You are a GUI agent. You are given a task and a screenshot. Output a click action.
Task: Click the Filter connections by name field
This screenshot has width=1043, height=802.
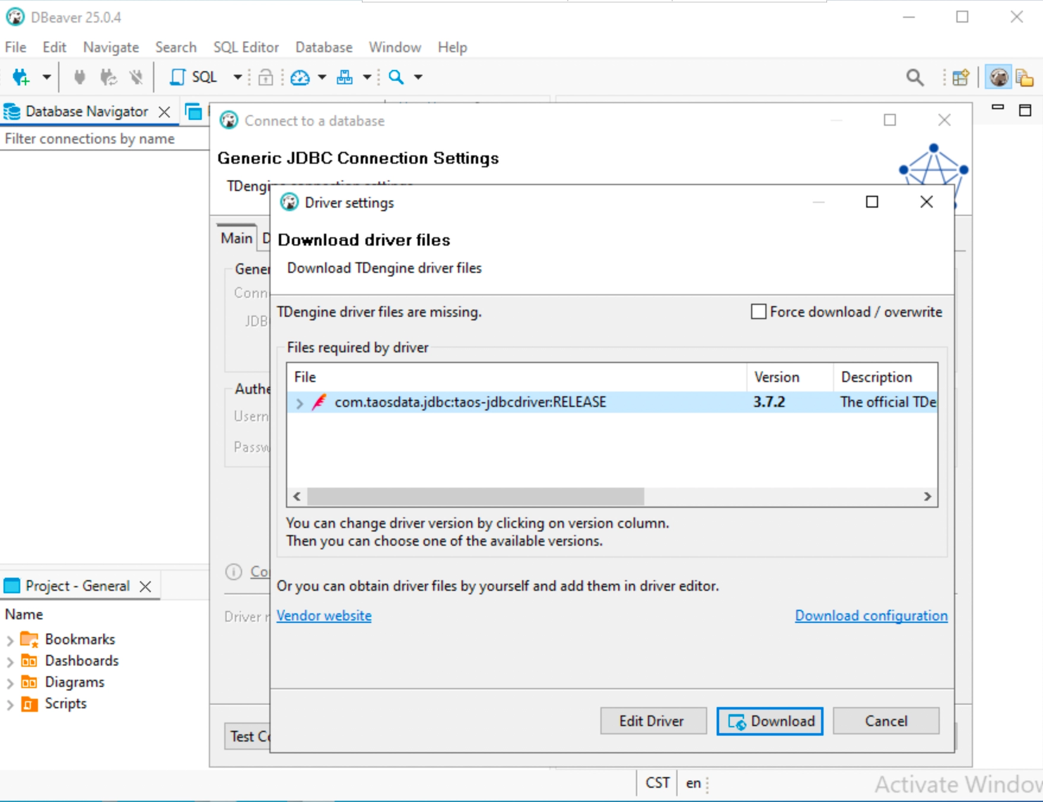click(x=104, y=139)
